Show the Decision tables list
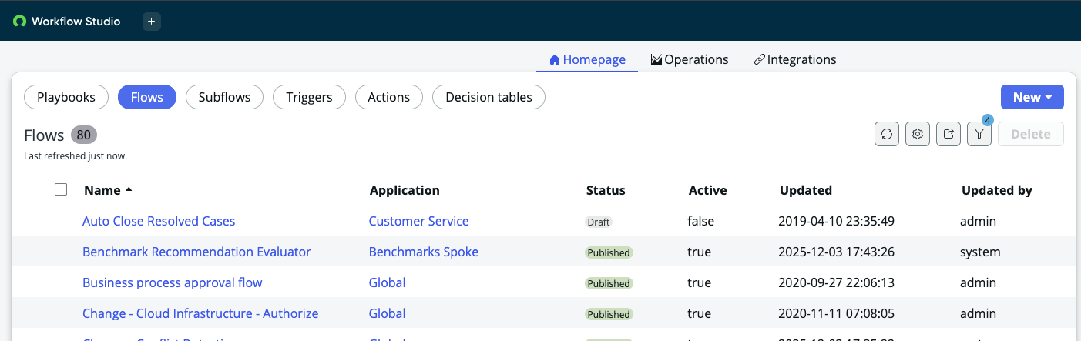This screenshot has height=341, width=1081. pos(488,97)
